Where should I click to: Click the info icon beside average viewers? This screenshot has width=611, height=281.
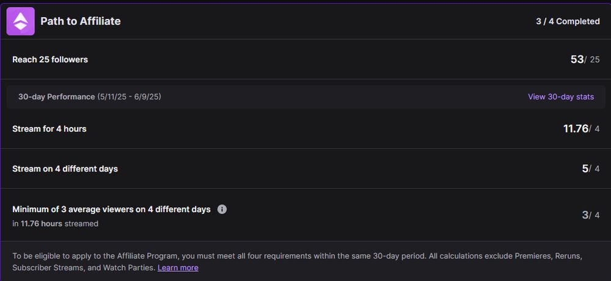pos(222,209)
